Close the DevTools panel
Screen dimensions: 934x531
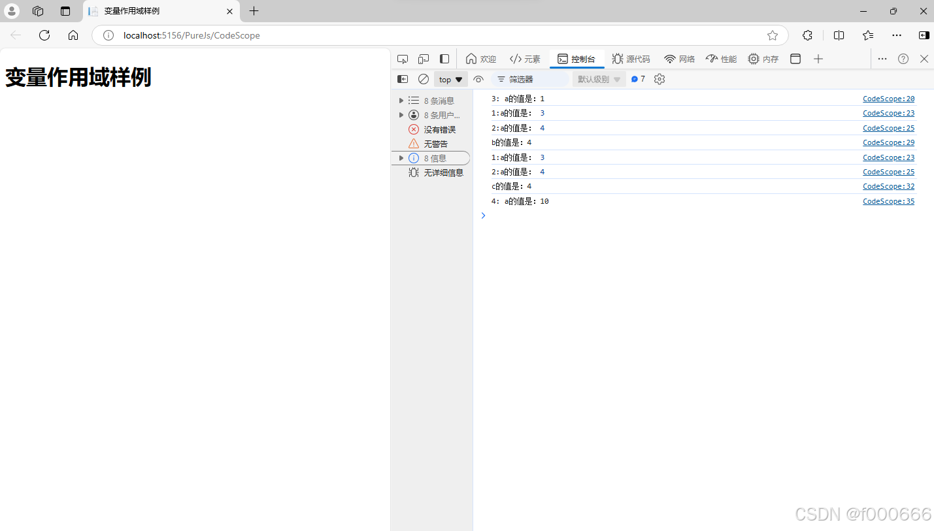tap(924, 59)
